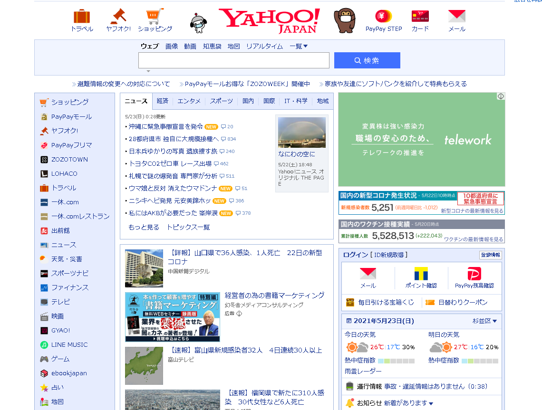Switch to the 国内 news tab
Image resolution: width=542 pixels, height=410 pixels.
point(248,101)
